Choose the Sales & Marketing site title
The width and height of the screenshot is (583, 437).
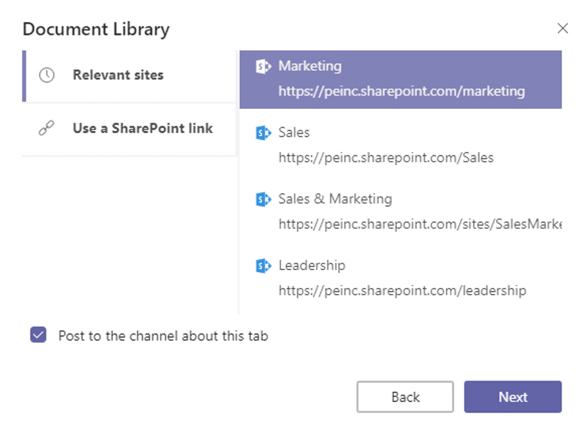335,199
